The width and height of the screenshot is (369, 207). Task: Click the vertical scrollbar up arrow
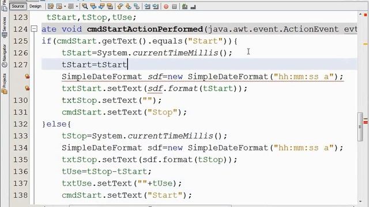tap(360, 14)
